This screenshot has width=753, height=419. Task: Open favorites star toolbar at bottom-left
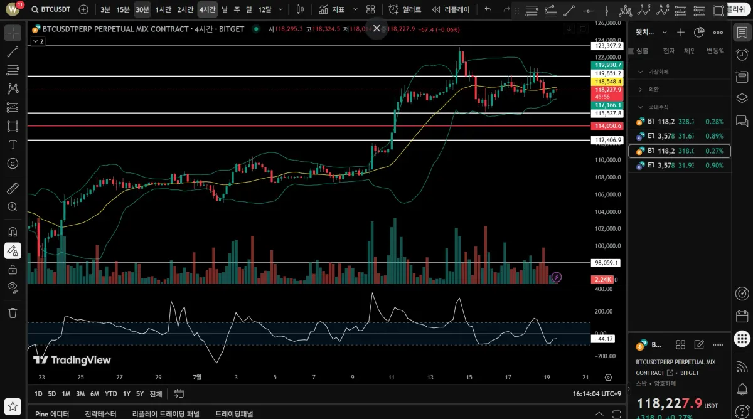(13, 406)
